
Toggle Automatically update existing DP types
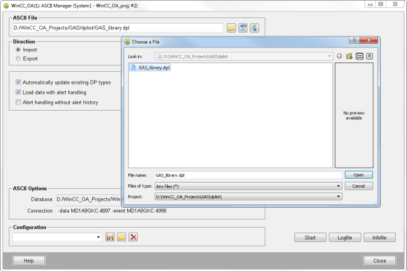point(18,82)
